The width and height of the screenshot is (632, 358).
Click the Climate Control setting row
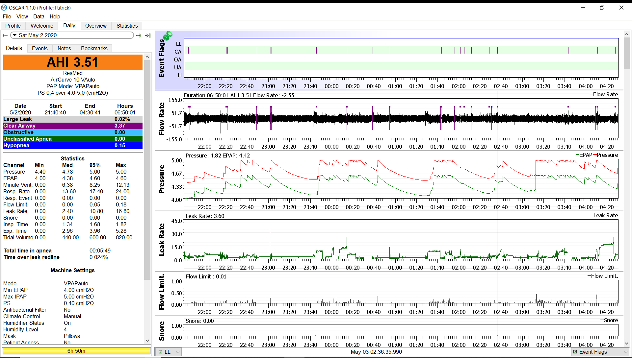(73, 316)
